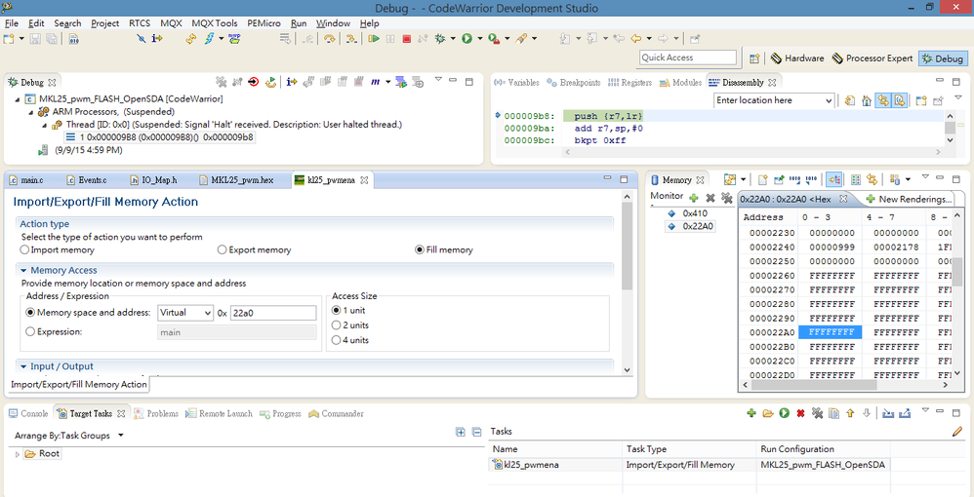The height and width of the screenshot is (497, 974).
Task: Select 2 units access size
Action: (336, 325)
